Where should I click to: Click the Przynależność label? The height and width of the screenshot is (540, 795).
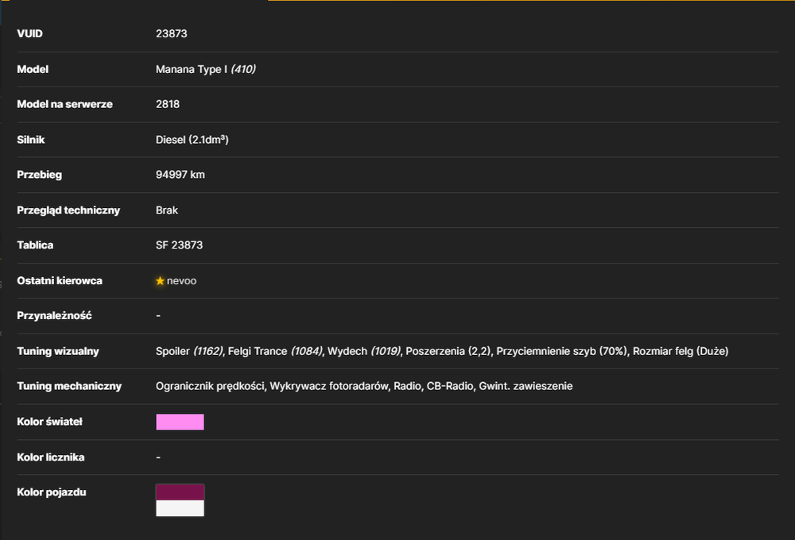click(54, 315)
